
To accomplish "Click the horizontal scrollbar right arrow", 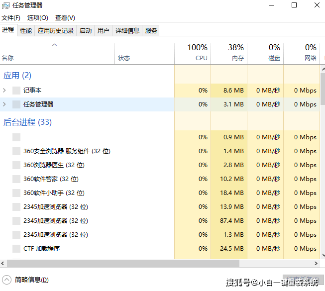I will [x=316, y=263].
